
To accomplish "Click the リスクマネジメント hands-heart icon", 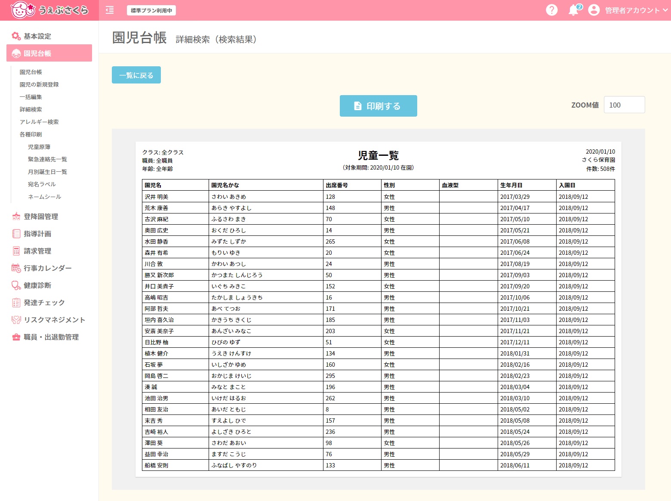I will (16, 320).
